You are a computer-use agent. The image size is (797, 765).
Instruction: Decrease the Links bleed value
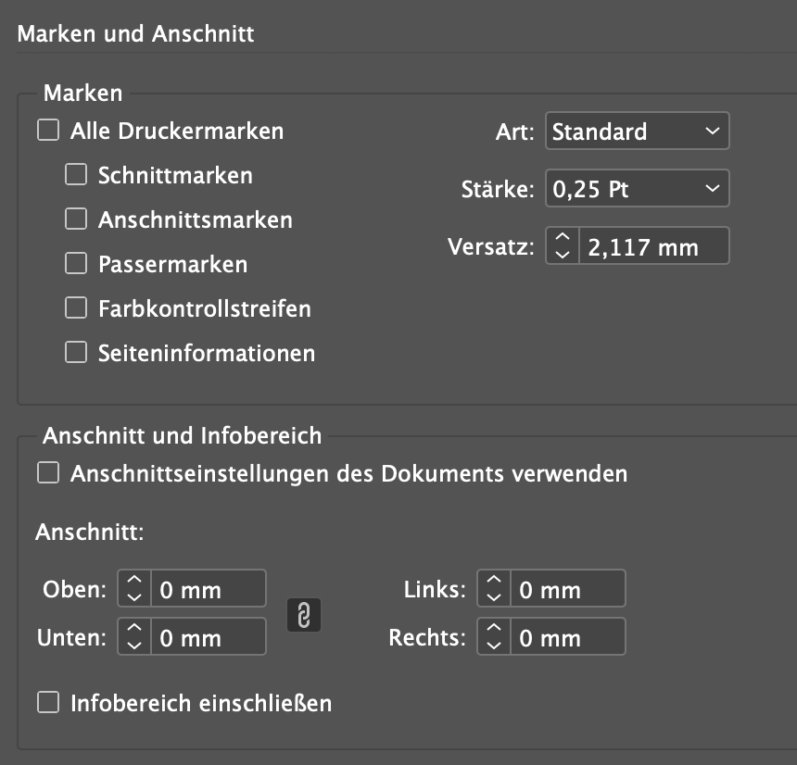[x=494, y=596]
